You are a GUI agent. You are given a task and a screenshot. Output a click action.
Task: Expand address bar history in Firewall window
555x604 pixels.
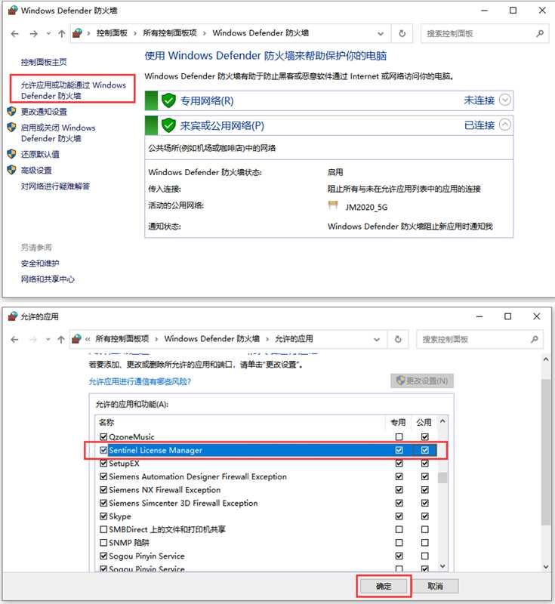[x=381, y=33]
